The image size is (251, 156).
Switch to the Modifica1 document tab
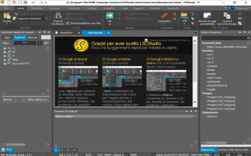pos(66,33)
